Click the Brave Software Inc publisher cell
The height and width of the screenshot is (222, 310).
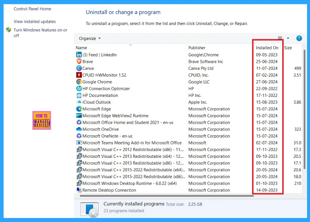point(206,62)
